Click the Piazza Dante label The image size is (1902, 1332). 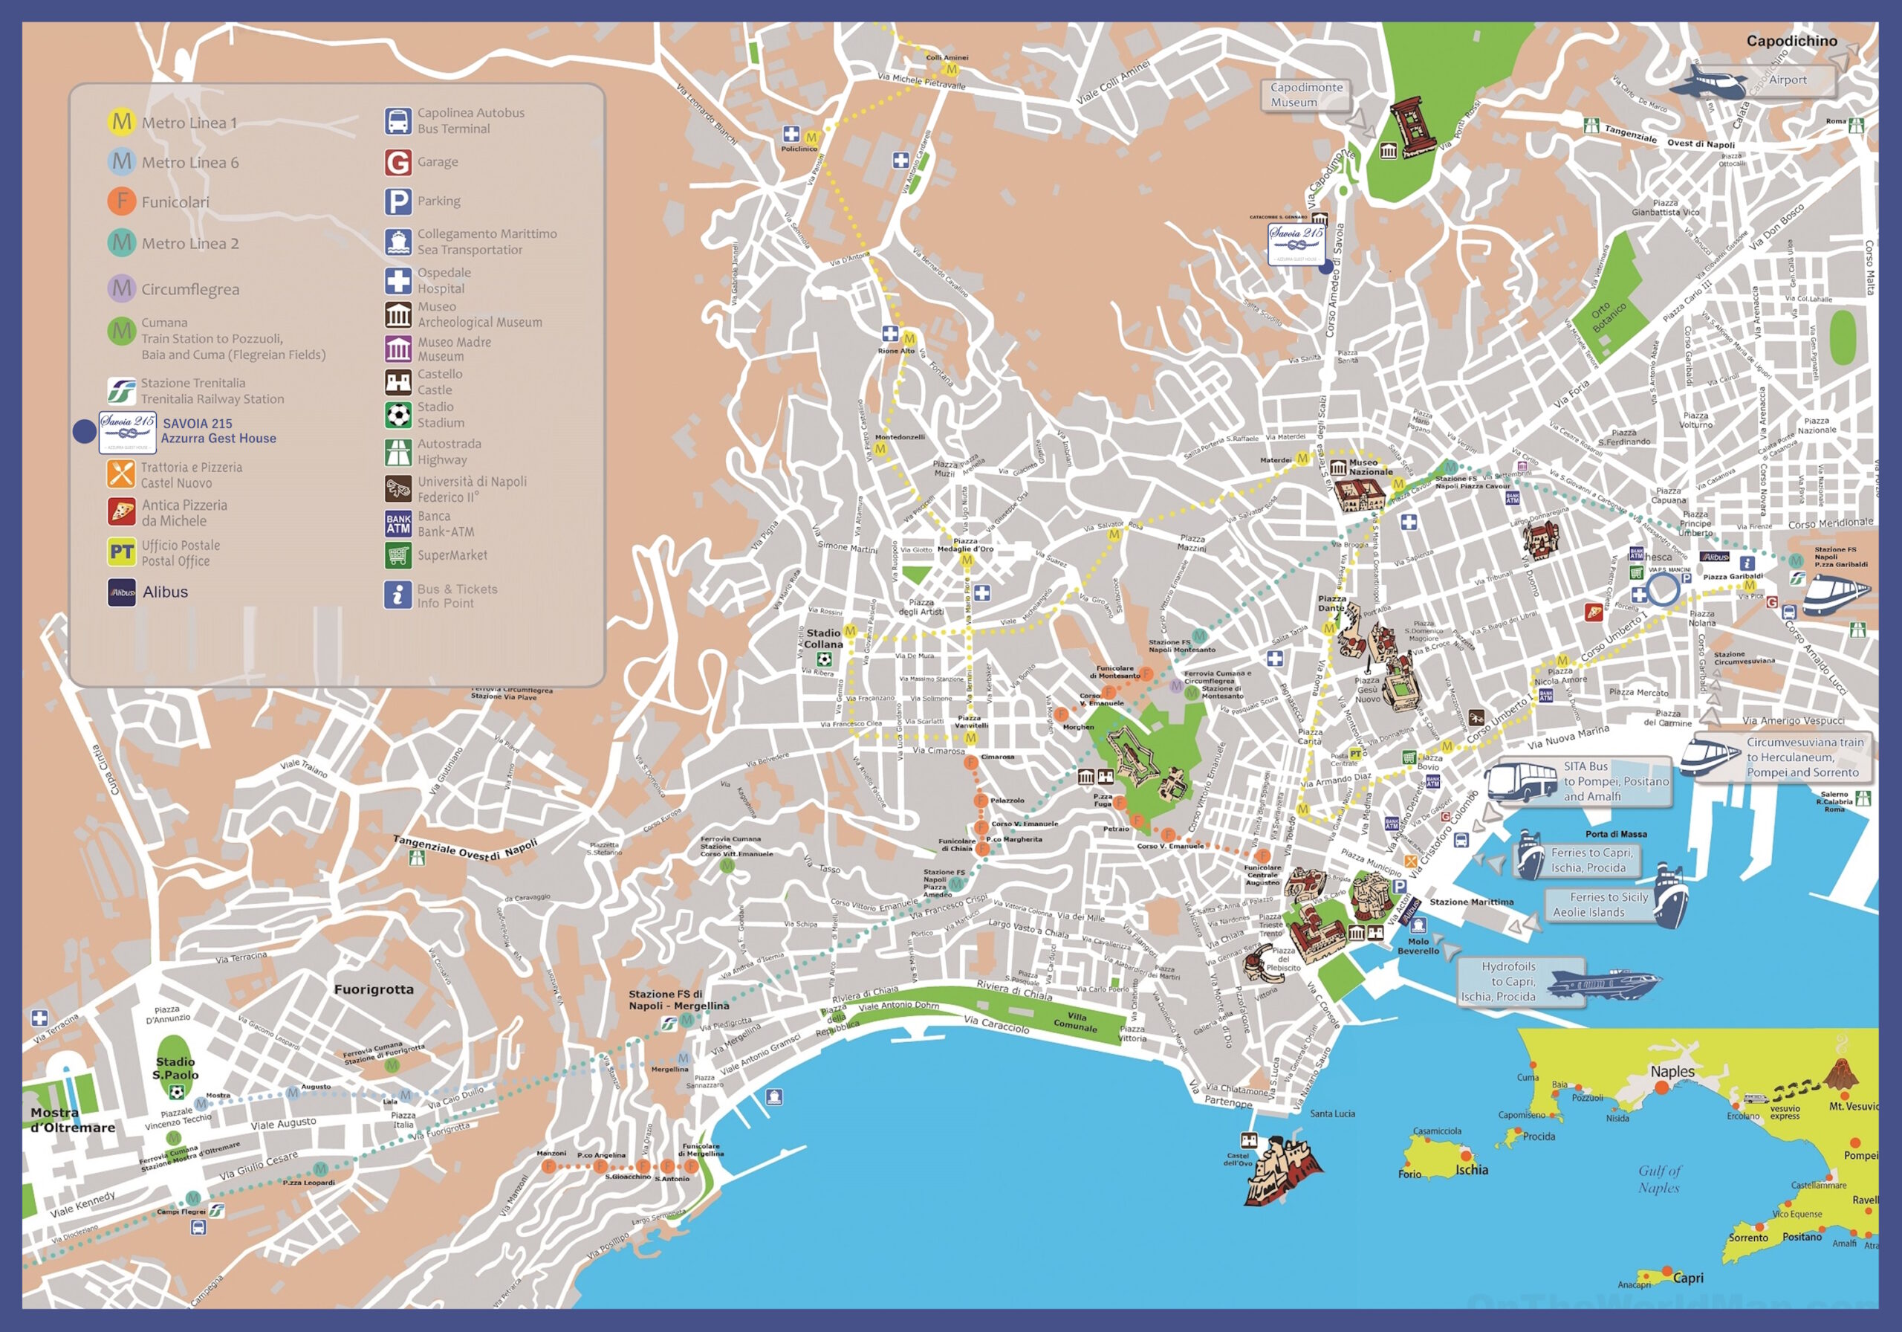1332,604
